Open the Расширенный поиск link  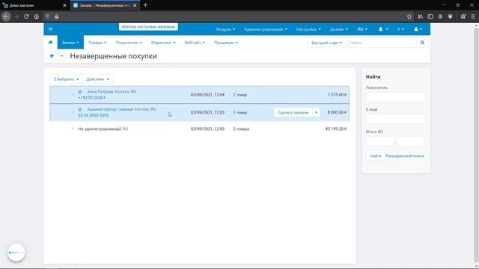point(405,156)
